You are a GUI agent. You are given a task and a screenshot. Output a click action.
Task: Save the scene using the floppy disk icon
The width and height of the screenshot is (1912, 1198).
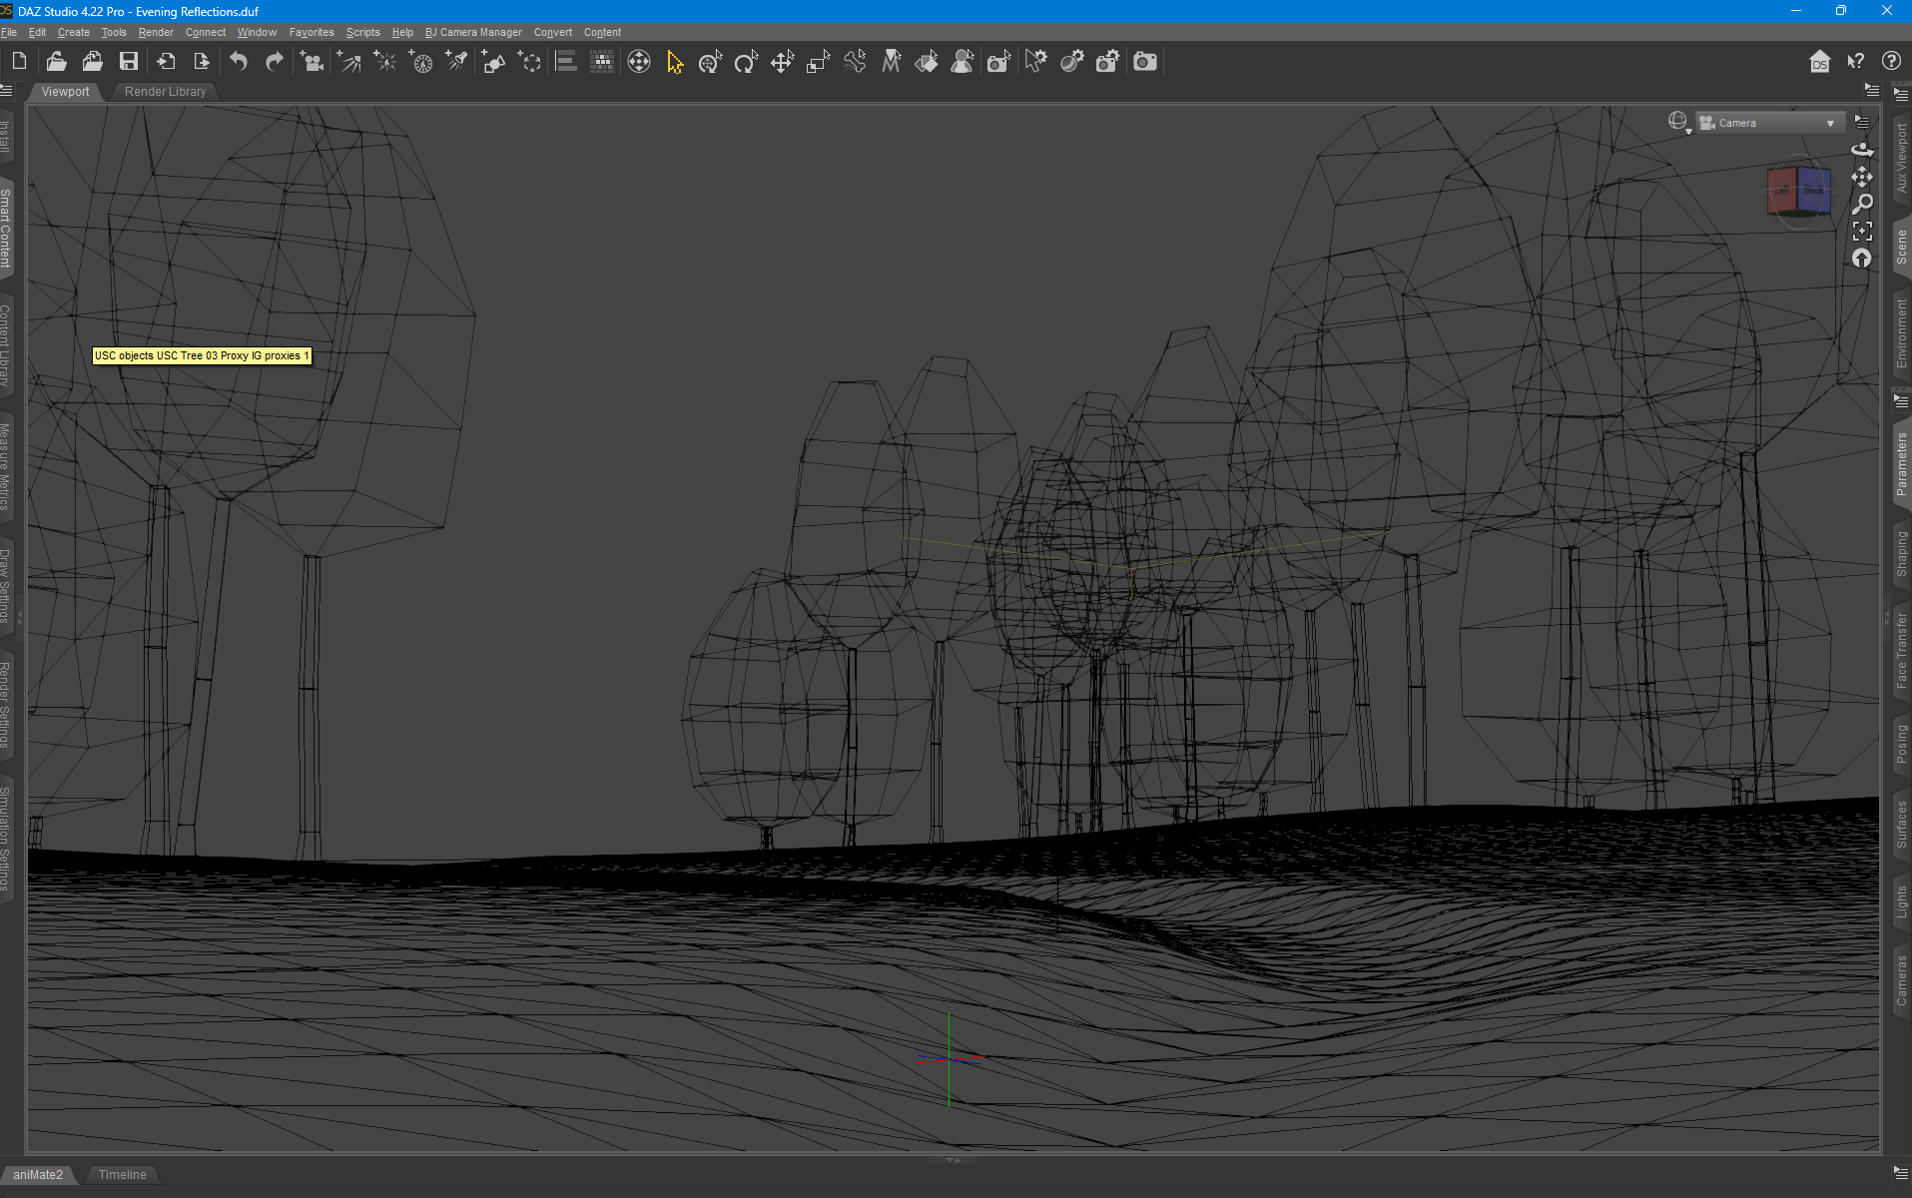pos(129,62)
